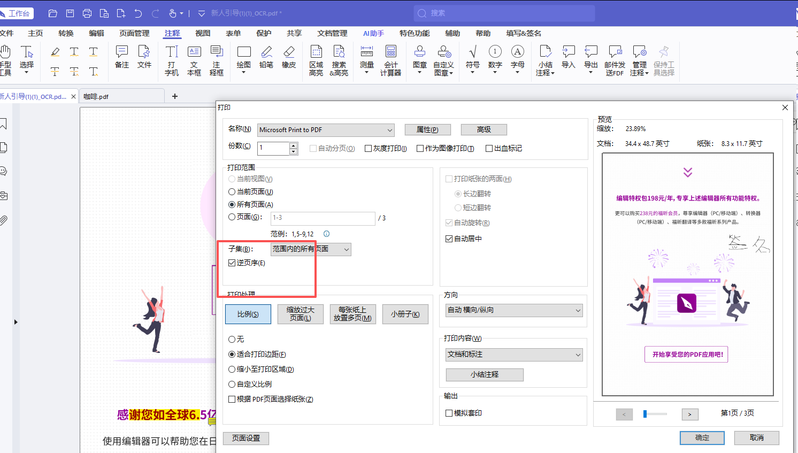Screen dimensions: 798x453
Task: Click the Stamp (图章) icon
Action: 420,59
